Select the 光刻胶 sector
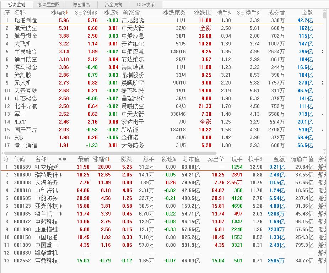329x273 pixels. [x=162, y=75]
